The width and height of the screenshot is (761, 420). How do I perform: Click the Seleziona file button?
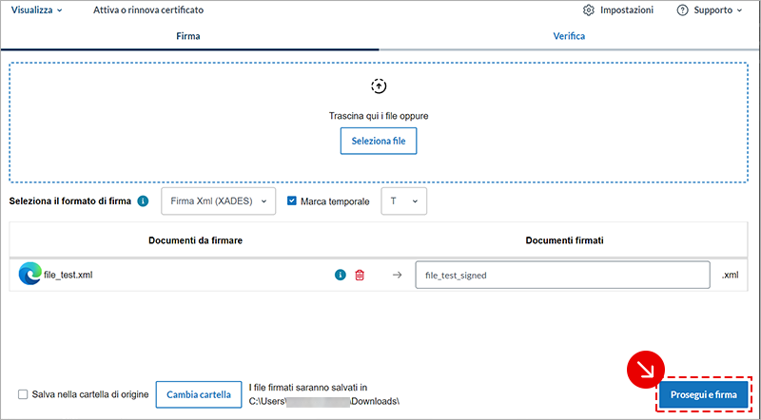click(x=379, y=141)
